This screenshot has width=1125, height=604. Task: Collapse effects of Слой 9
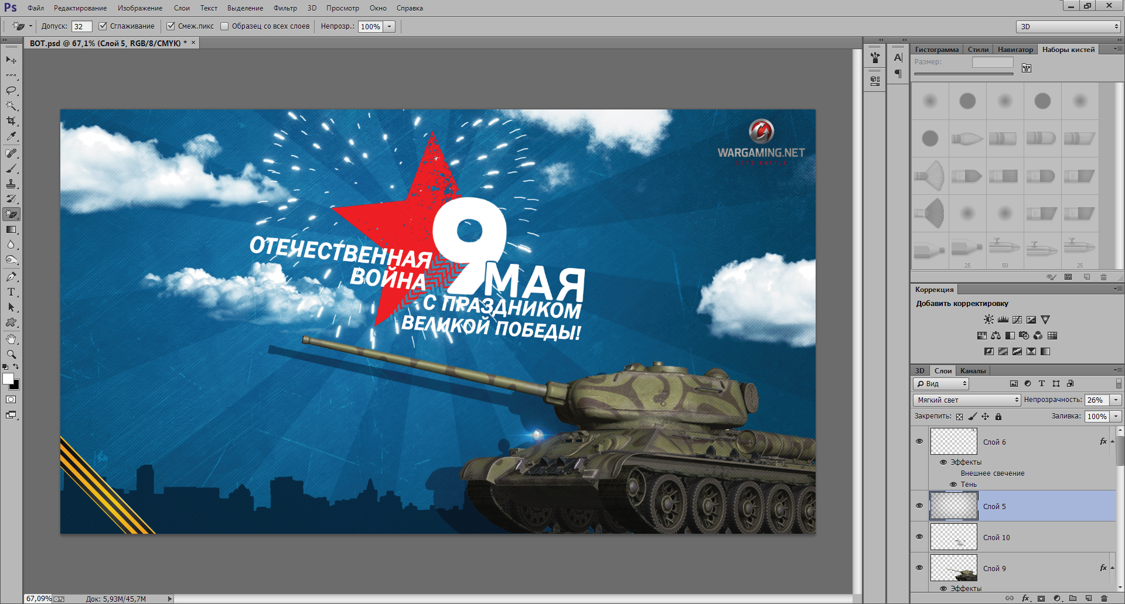(1112, 568)
